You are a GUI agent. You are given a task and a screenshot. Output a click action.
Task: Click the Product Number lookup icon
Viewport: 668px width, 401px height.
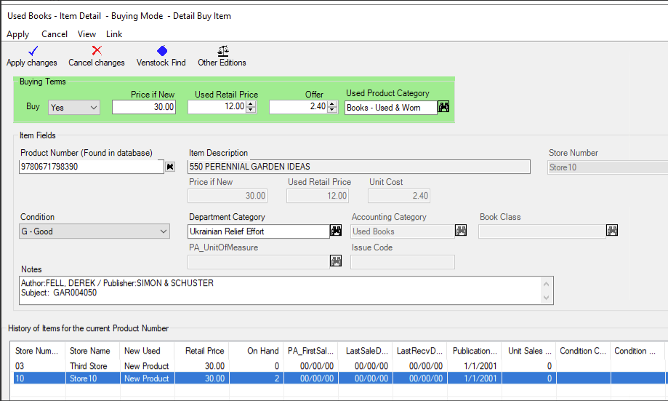[170, 167]
